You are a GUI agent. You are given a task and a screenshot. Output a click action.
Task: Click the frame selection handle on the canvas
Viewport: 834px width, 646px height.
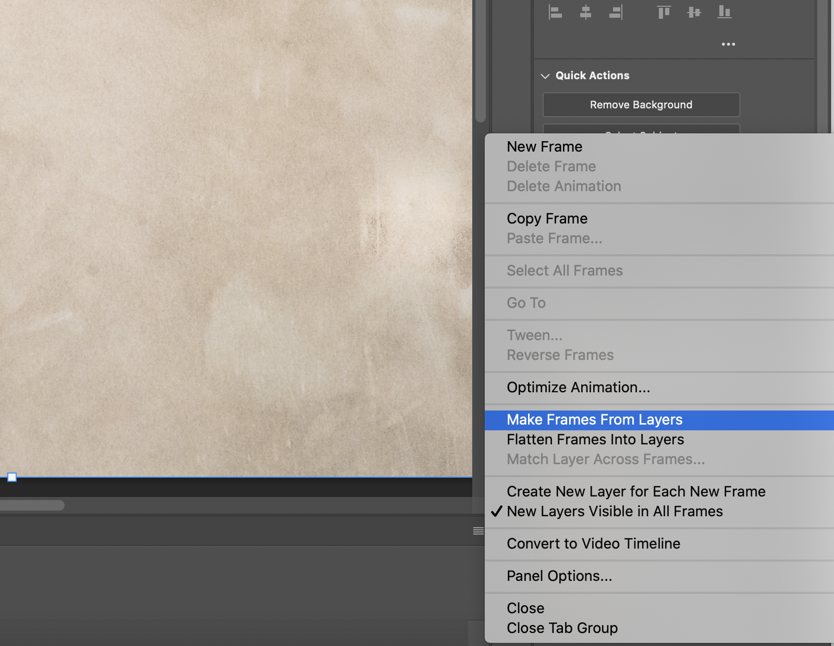pyautogui.click(x=11, y=477)
